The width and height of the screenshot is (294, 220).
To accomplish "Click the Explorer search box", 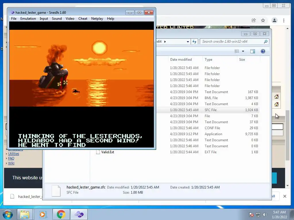I will (x=235, y=42).
